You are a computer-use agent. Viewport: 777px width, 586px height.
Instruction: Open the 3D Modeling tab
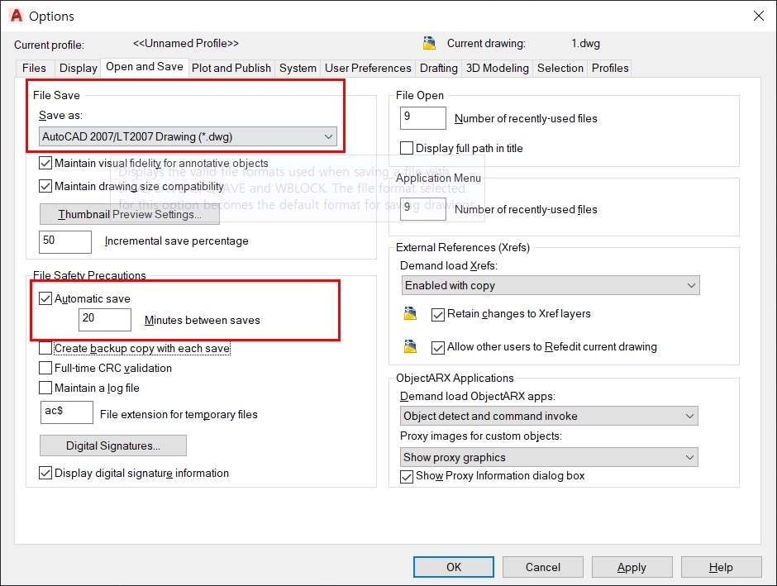pyautogui.click(x=498, y=69)
